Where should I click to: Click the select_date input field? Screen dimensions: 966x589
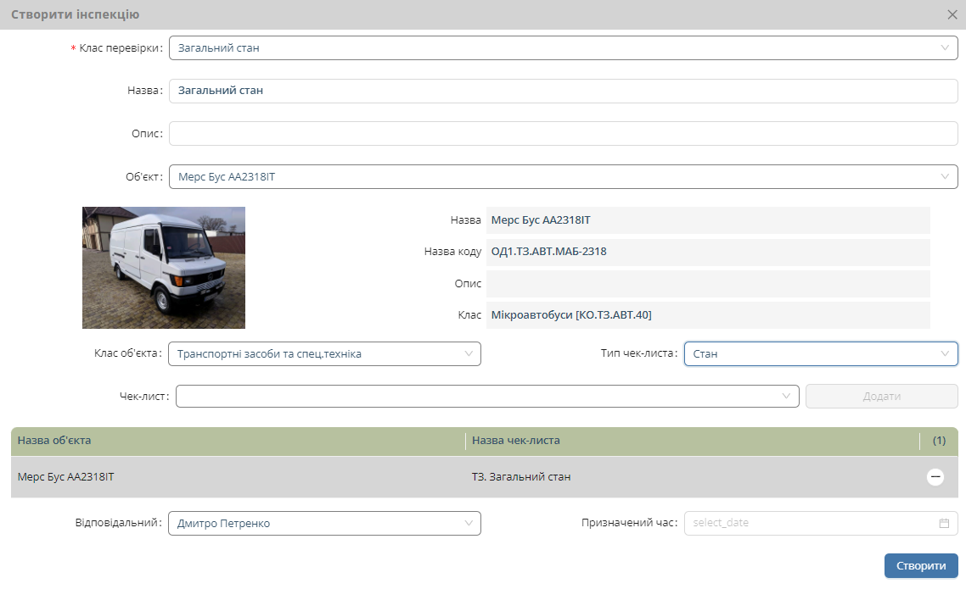806,523
